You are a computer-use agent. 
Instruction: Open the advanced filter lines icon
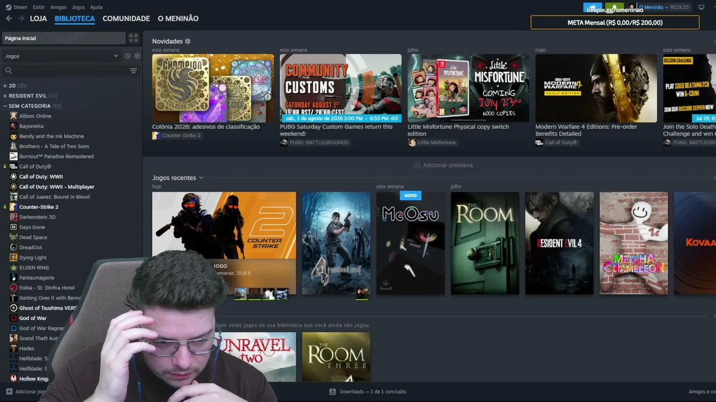pos(134,70)
